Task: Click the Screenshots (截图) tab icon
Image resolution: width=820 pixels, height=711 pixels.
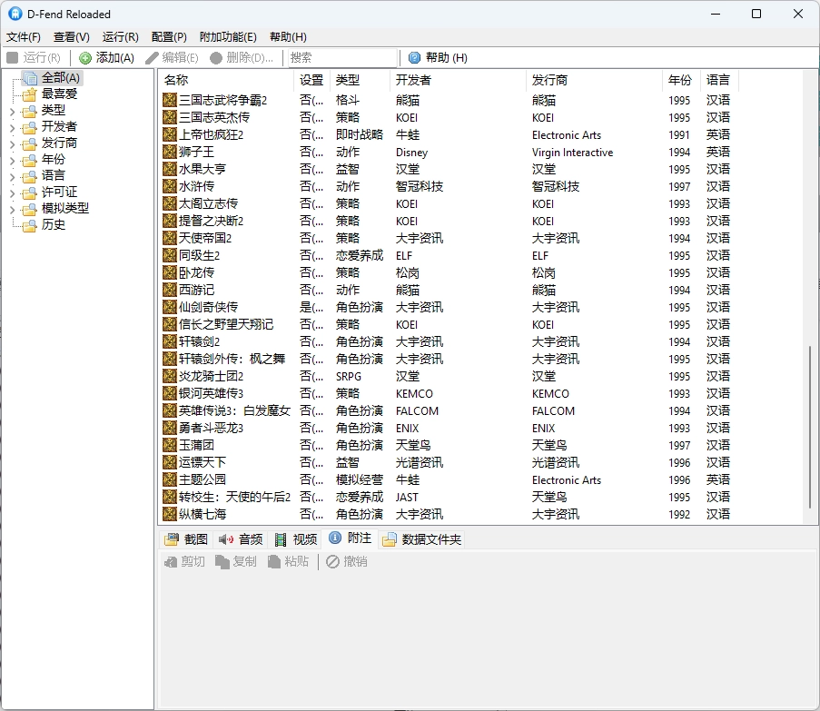Action: (172, 539)
